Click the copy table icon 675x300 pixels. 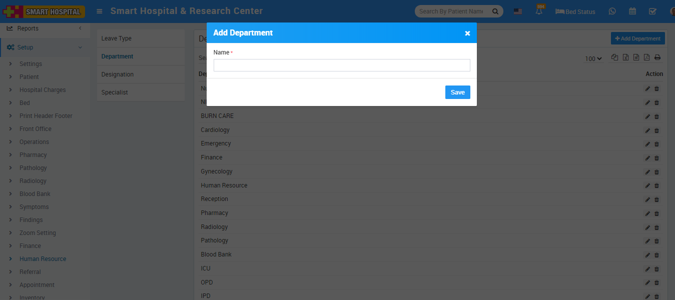pyautogui.click(x=615, y=57)
